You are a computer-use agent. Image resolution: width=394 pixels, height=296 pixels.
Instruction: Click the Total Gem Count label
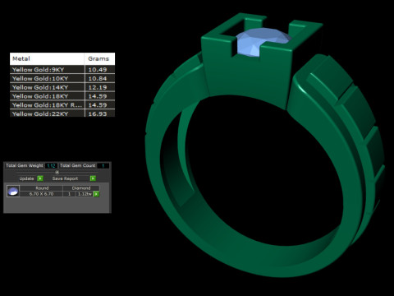(x=77, y=165)
